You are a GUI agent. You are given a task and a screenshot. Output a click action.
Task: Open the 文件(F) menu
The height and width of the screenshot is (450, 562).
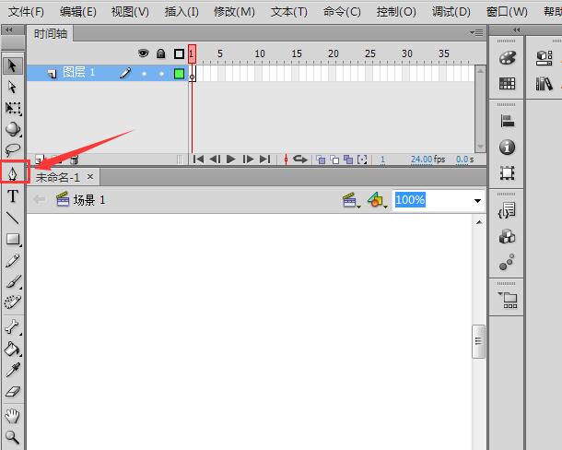pos(26,12)
